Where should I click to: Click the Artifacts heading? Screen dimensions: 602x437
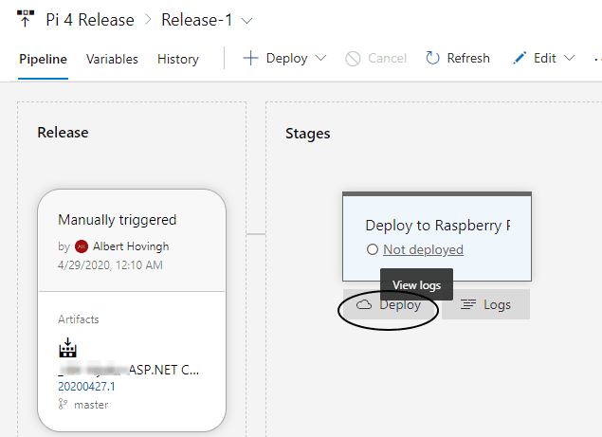pos(79,319)
